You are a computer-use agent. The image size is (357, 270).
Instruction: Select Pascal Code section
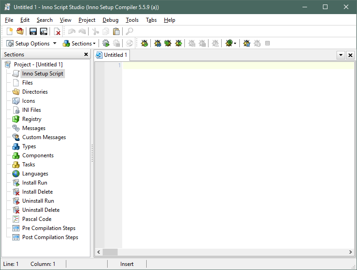37,219
